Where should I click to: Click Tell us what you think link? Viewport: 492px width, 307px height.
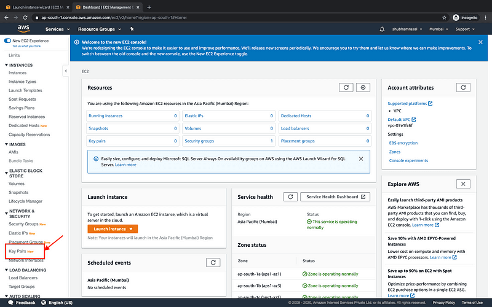click(26, 46)
